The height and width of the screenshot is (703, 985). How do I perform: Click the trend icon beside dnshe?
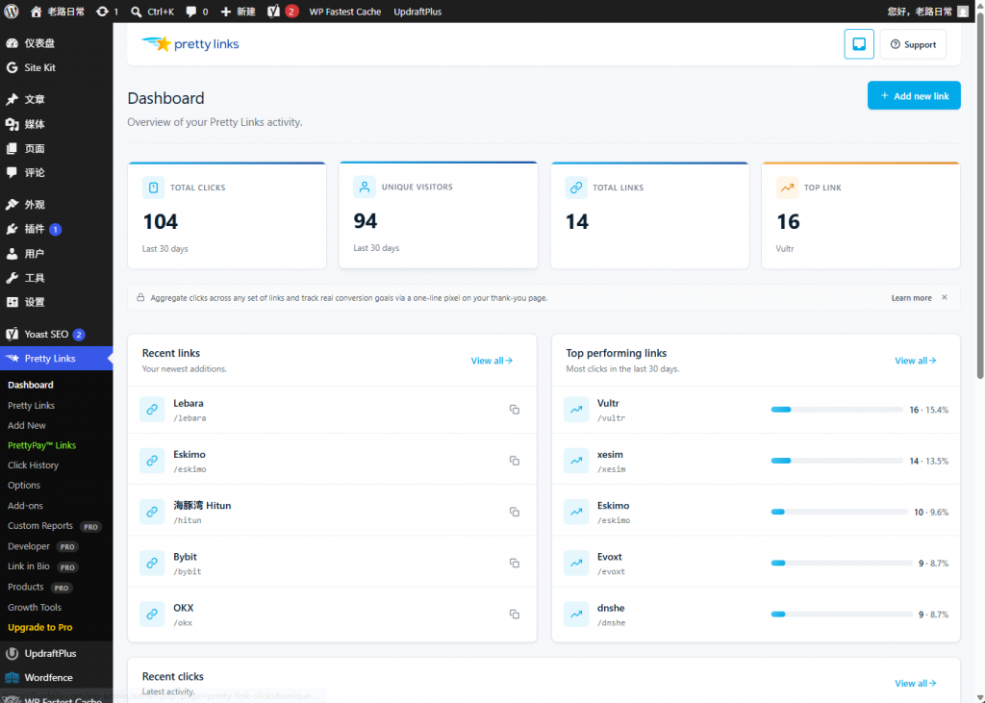click(576, 615)
